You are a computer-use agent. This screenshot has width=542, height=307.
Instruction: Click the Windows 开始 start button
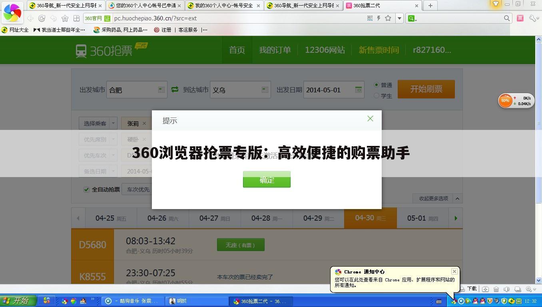[x=18, y=301]
